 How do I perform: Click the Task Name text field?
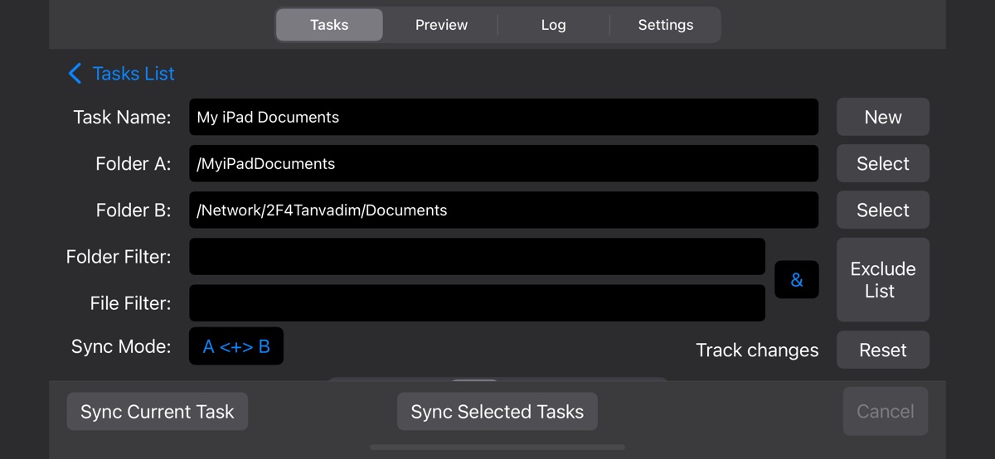coord(503,118)
